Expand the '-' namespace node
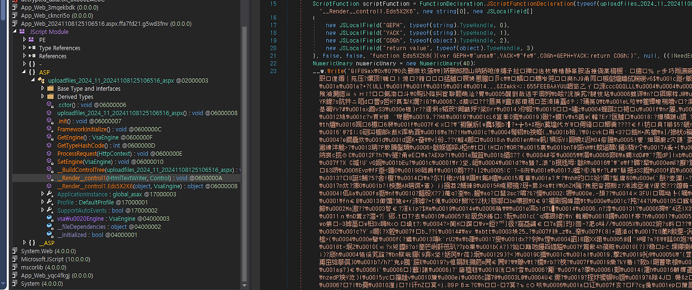The height and width of the screenshot is (290, 692). (x=25, y=64)
